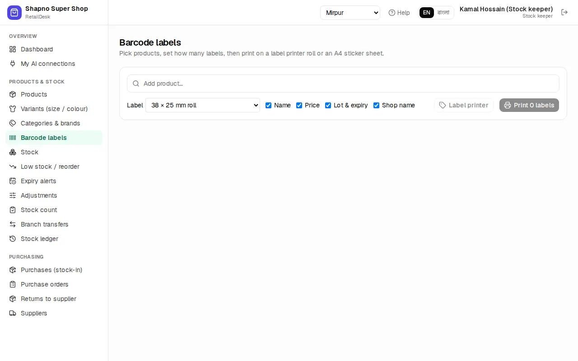Click the Shapno Super Shop bag logo

click(14, 13)
